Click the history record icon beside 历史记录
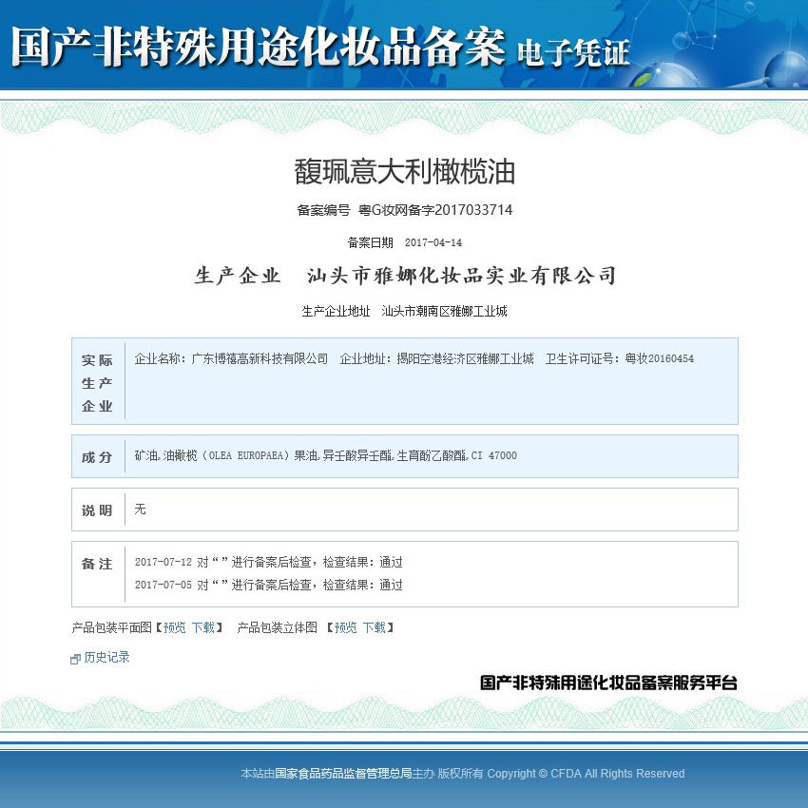This screenshot has width=808, height=808. [75, 659]
